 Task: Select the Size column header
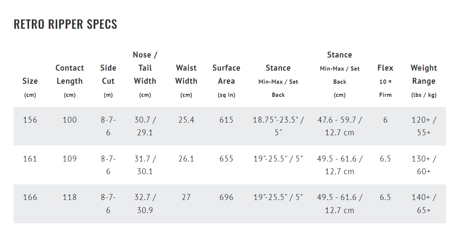click(x=30, y=88)
